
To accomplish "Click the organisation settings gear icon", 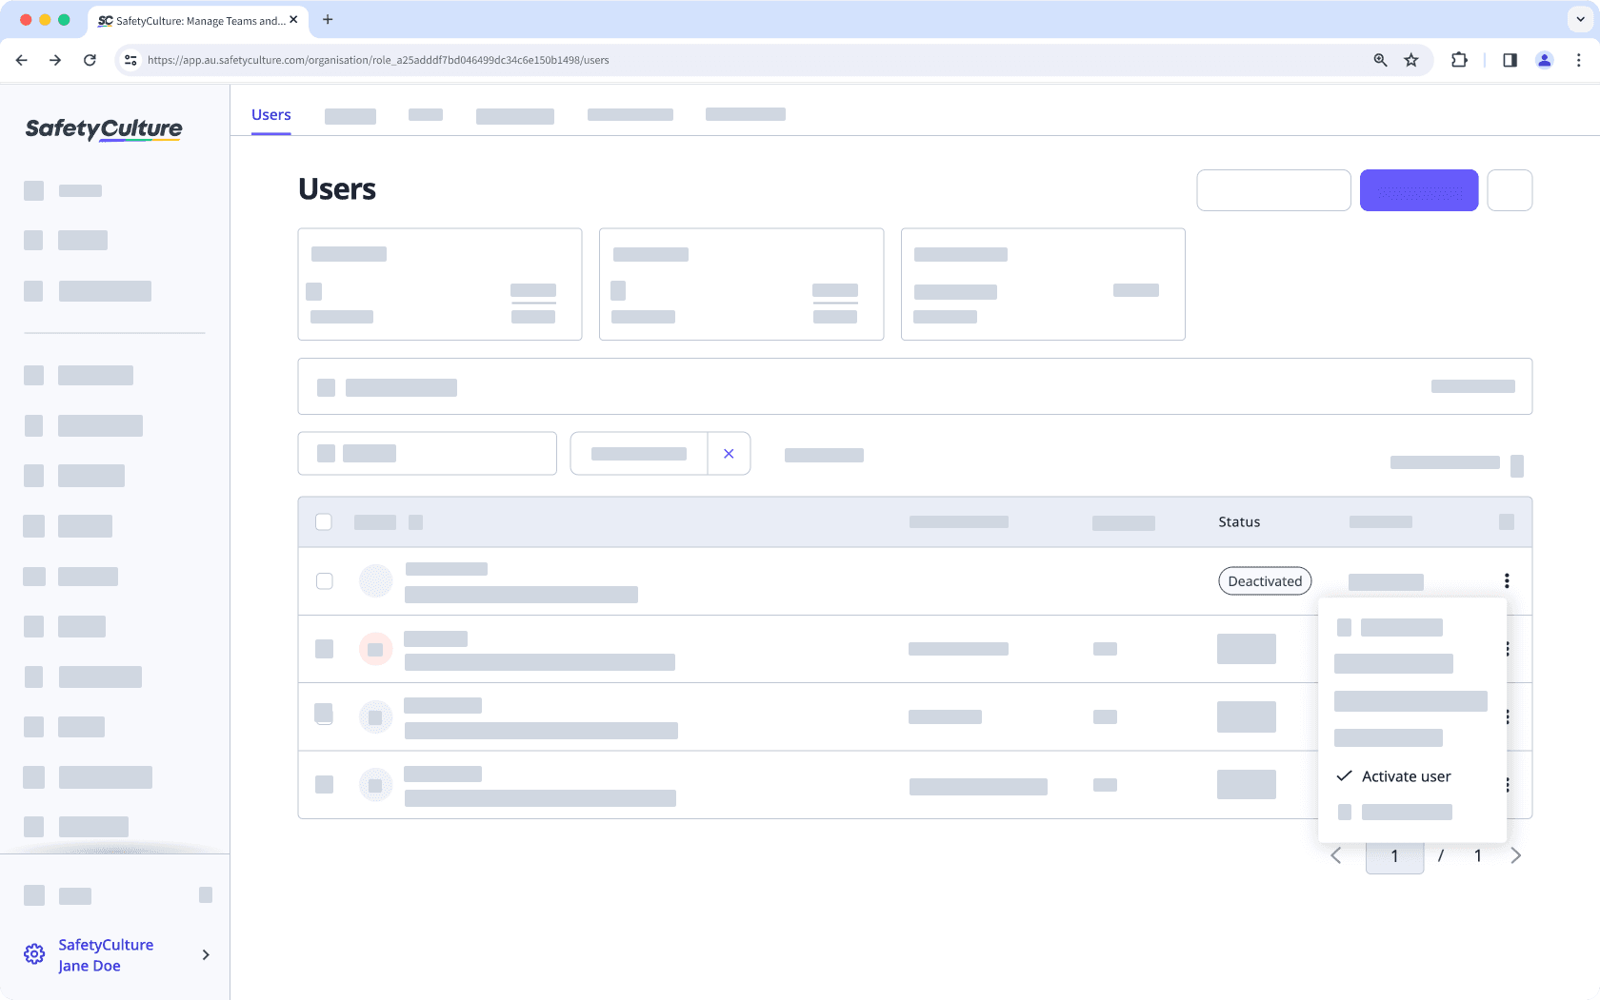I will coord(34,953).
